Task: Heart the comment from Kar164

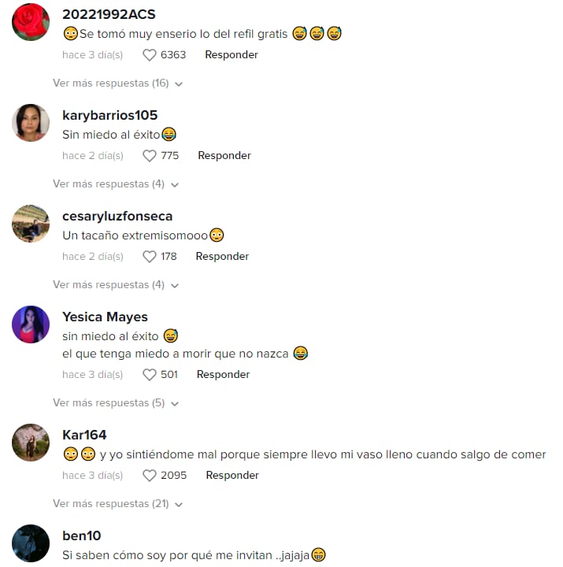Action: (150, 476)
